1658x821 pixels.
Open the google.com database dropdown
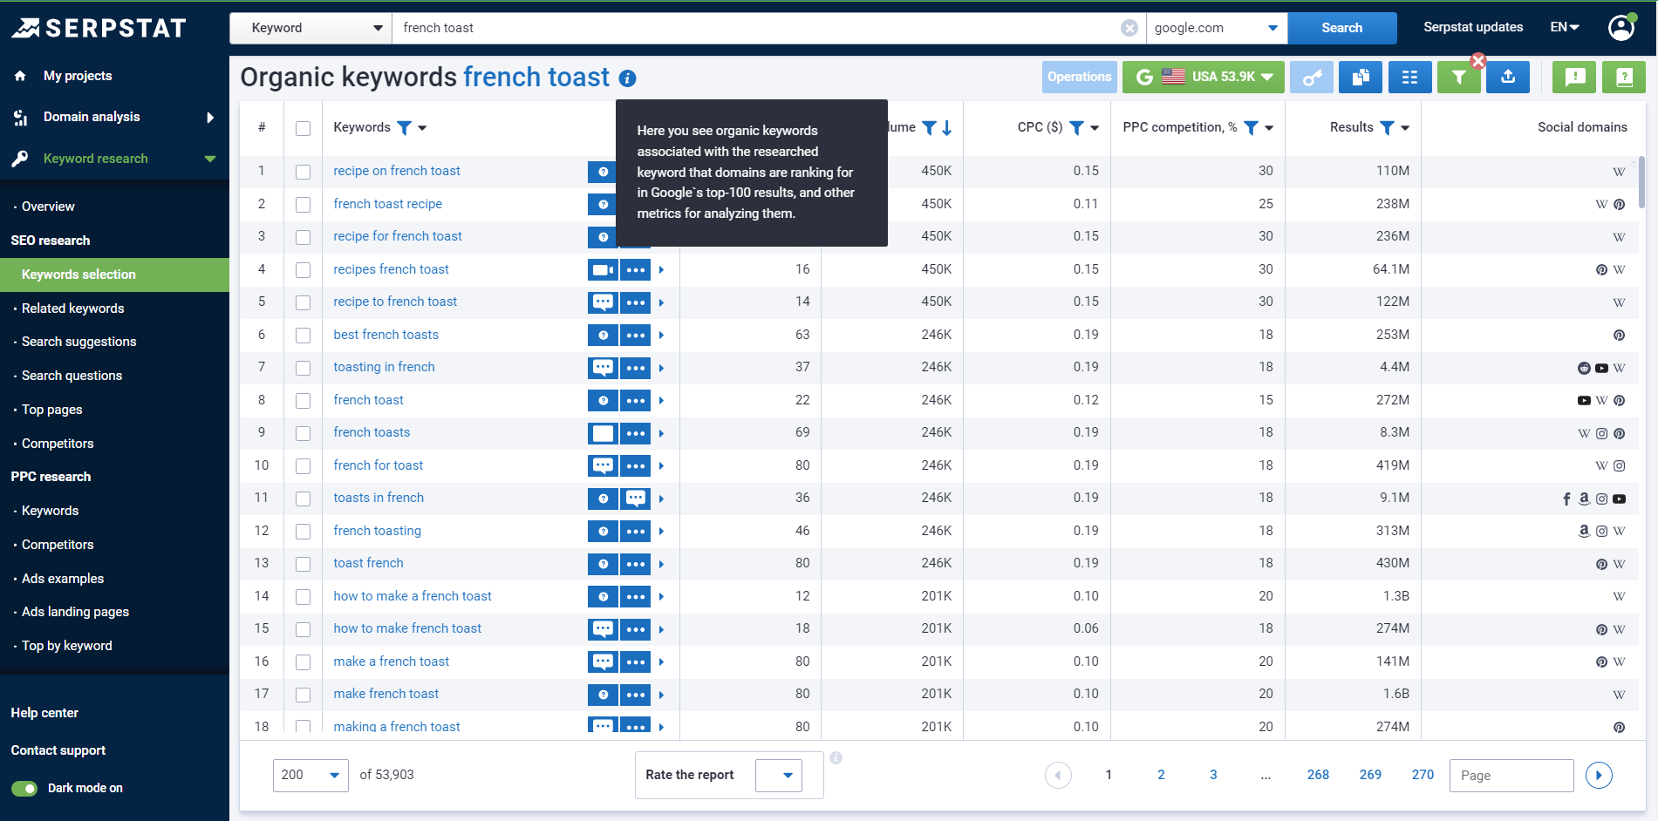pos(1215,27)
